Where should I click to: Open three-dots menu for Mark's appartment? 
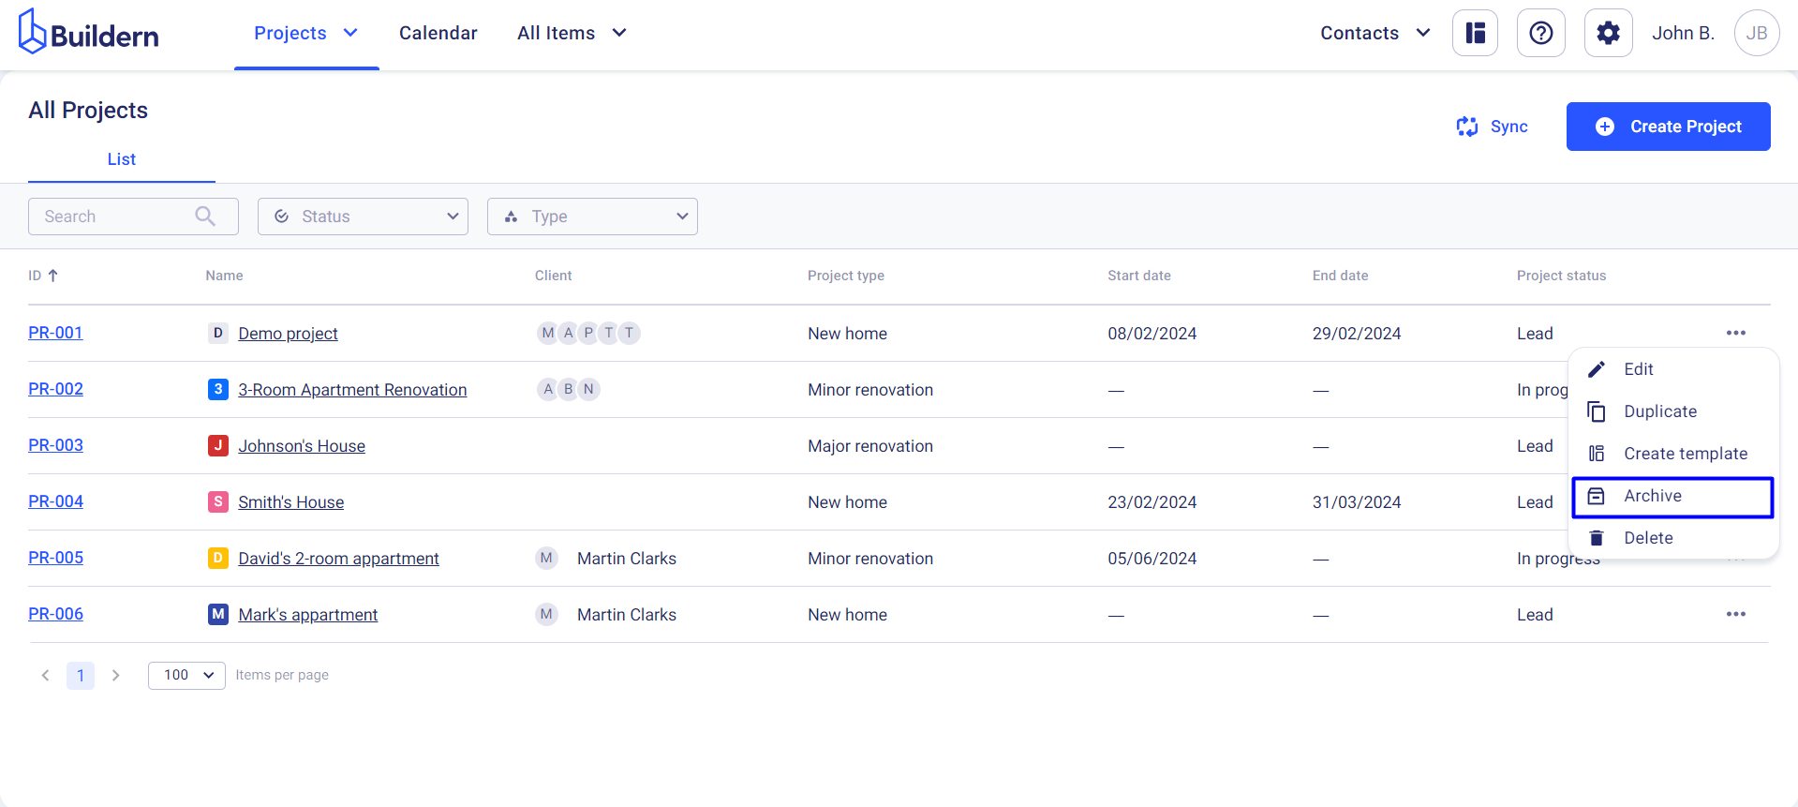click(1736, 614)
